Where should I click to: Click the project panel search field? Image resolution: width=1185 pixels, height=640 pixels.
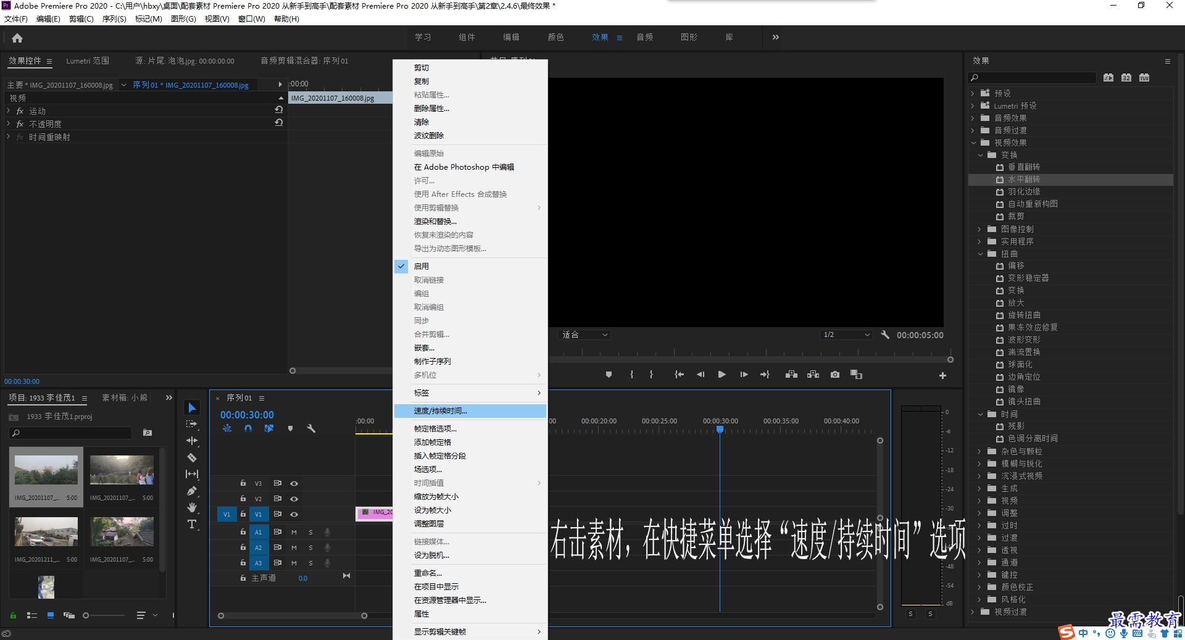[70, 433]
